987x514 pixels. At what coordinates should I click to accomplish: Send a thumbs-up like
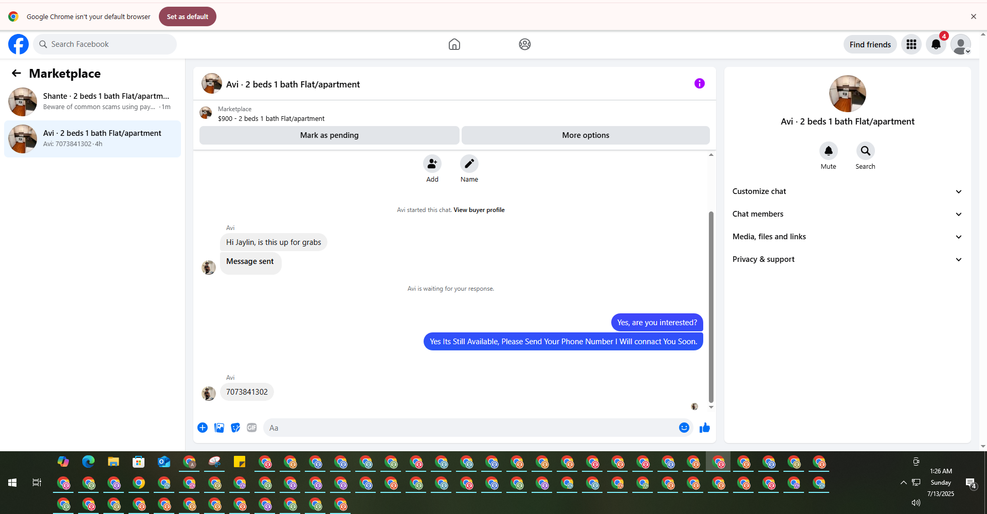click(x=705, y=428)
